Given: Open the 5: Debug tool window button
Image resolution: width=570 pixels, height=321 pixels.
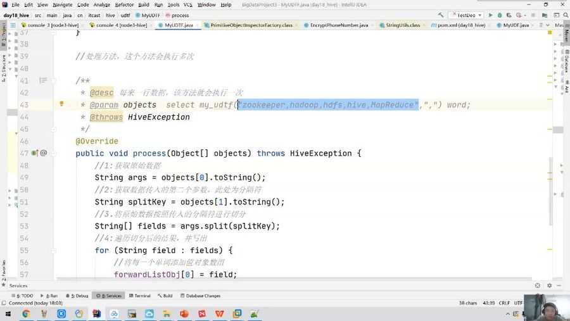Looking at the screenshot, I should pos(77,296).
